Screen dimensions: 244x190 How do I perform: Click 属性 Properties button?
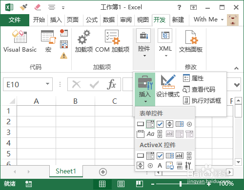193,78
